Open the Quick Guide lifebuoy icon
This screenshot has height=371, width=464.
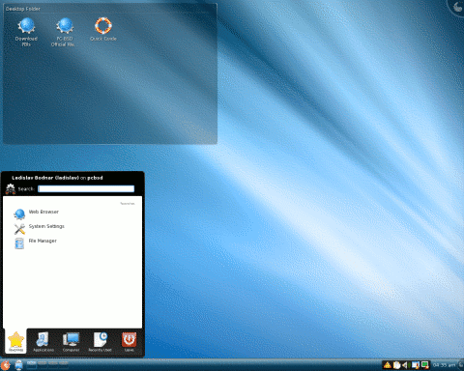tap(103, 29)
